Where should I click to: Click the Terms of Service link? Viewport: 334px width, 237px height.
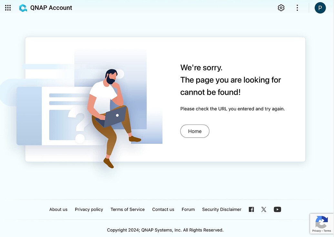[127, 209]
